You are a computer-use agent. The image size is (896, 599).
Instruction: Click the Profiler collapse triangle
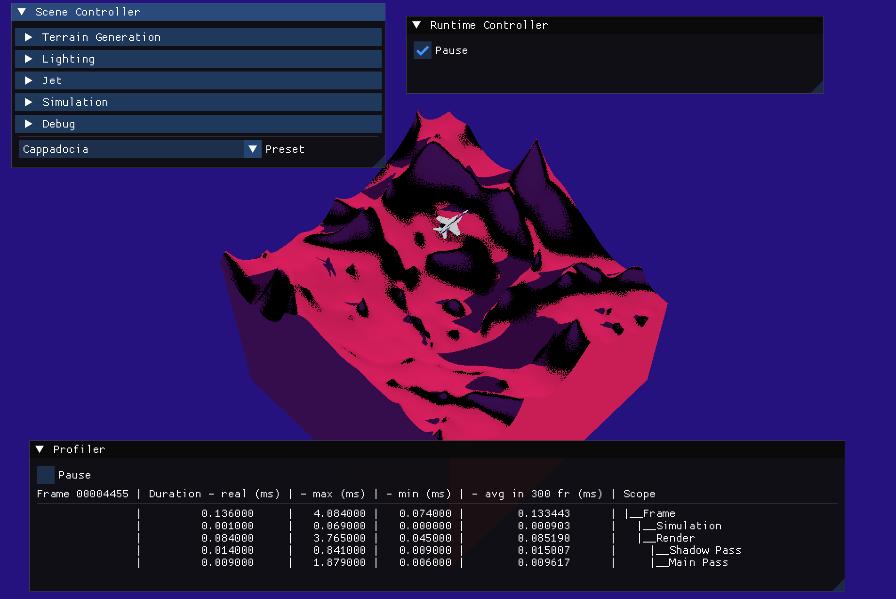(40, 449)
